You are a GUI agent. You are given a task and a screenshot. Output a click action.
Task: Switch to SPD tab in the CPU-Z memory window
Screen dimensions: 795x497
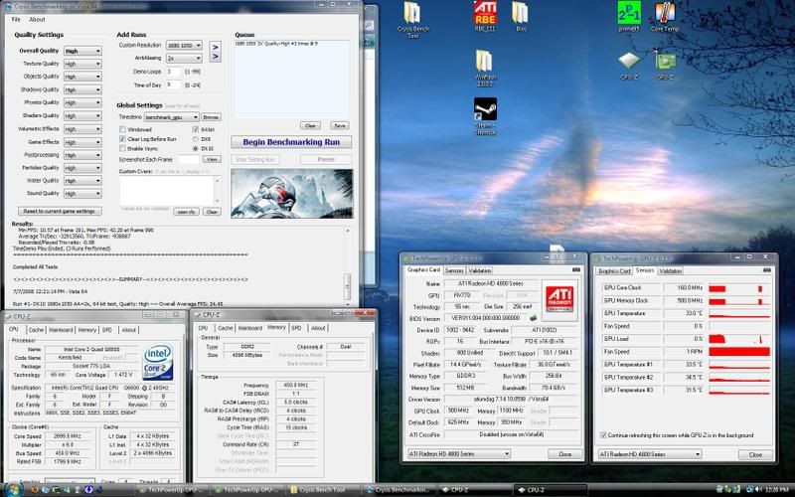[296, 328]
